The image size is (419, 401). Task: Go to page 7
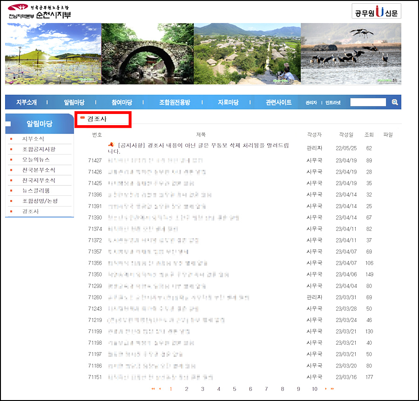tap(266, 389)
